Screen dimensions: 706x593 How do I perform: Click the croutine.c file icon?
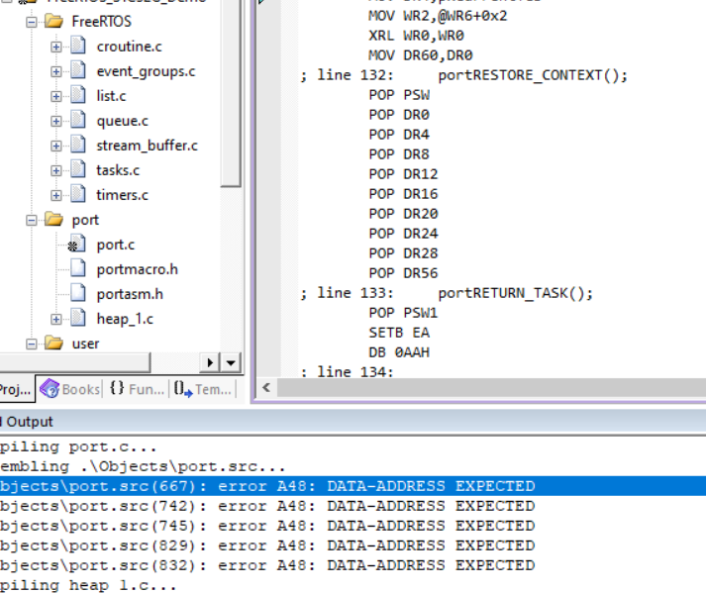point(78,46)
